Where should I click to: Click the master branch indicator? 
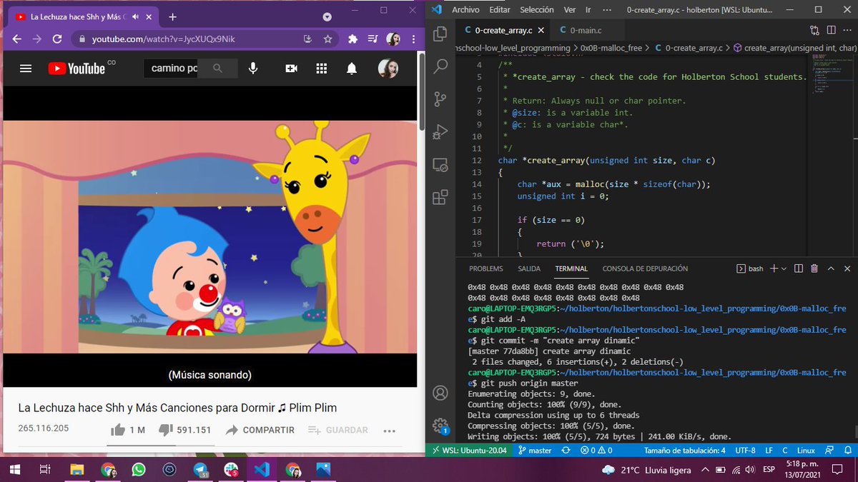pyautogui.click(x=535, y=451)
